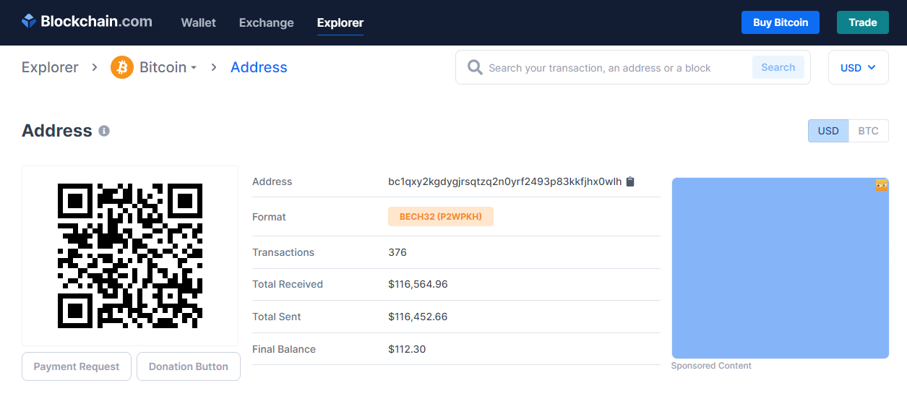Click the Trade button
The height and width of the screenshot is (399, 907).
click(862, 22)
